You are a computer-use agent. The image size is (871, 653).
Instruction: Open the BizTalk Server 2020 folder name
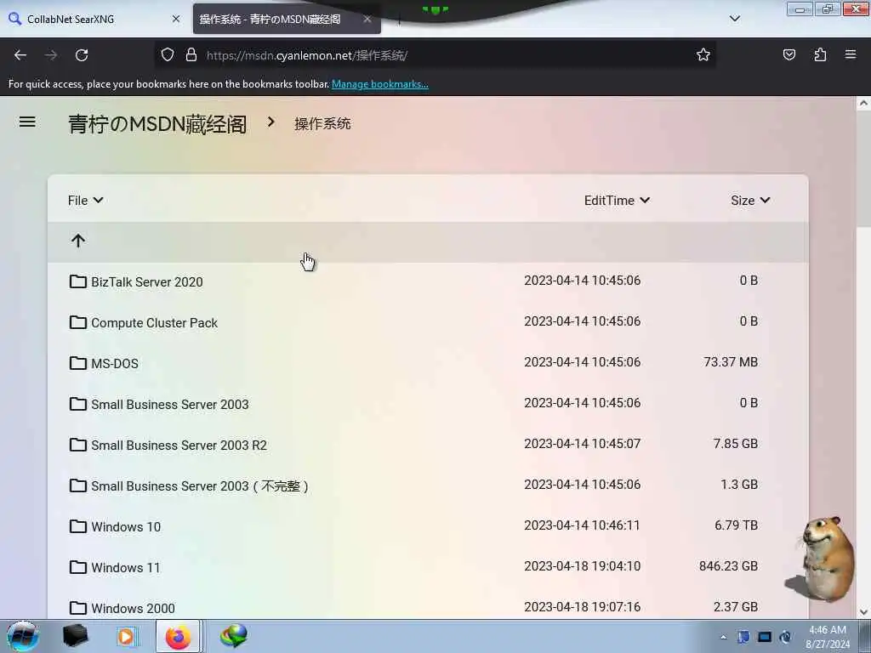pyautogui.click(x=146, y=282)
